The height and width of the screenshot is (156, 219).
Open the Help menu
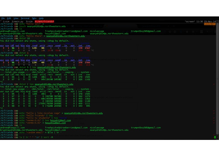(x=41, y=18)
